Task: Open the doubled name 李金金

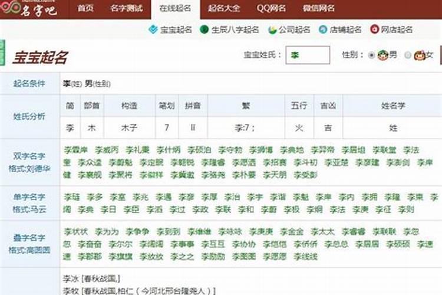Action: pos(292,232)
